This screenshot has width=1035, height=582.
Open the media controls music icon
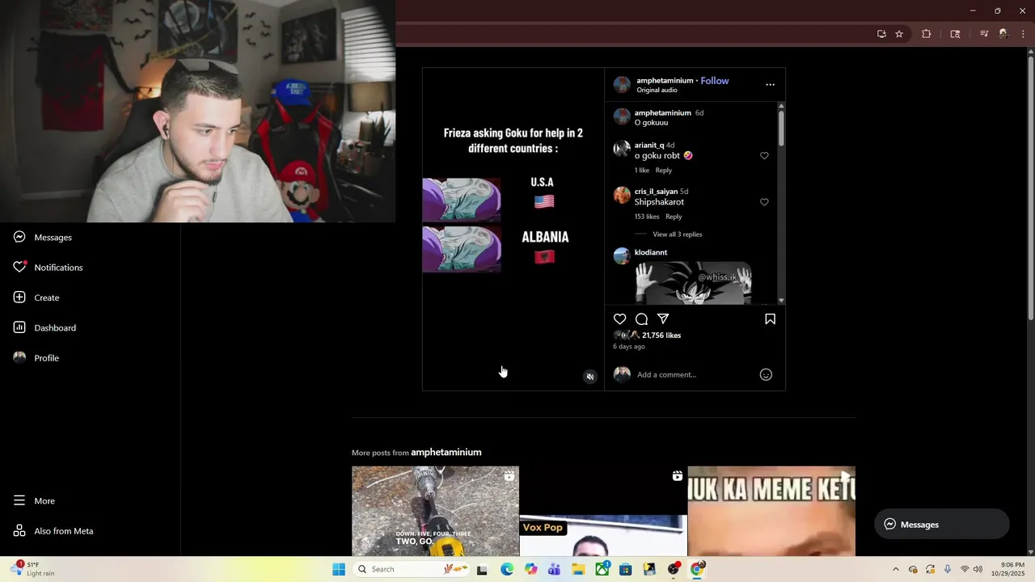[984, 34]
